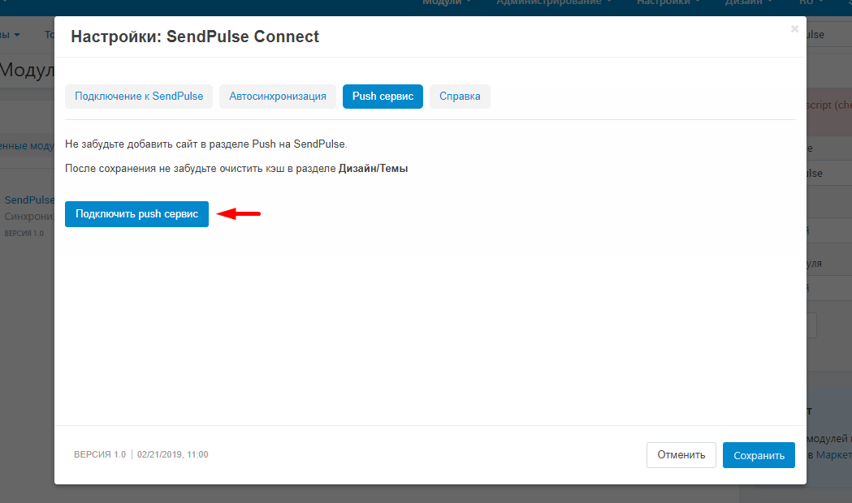The image size is (852, 503).
Task: Open the Настройки menu in top bar
Action: [x=668, y=3]
